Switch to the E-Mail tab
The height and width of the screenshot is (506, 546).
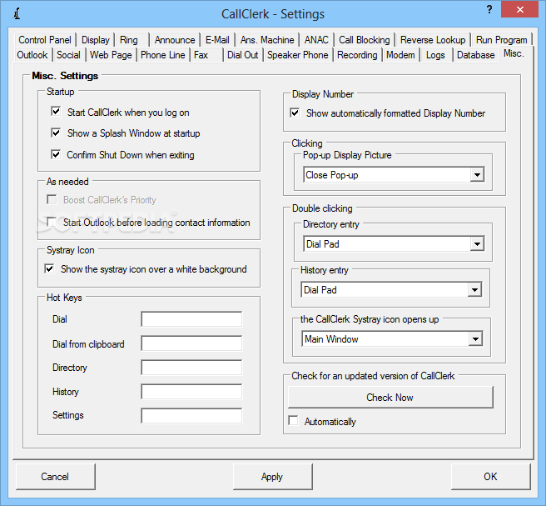(x=217, y=40)
